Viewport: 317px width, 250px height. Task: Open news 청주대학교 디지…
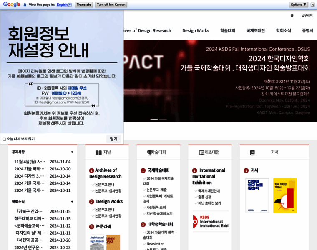point(30,218)
